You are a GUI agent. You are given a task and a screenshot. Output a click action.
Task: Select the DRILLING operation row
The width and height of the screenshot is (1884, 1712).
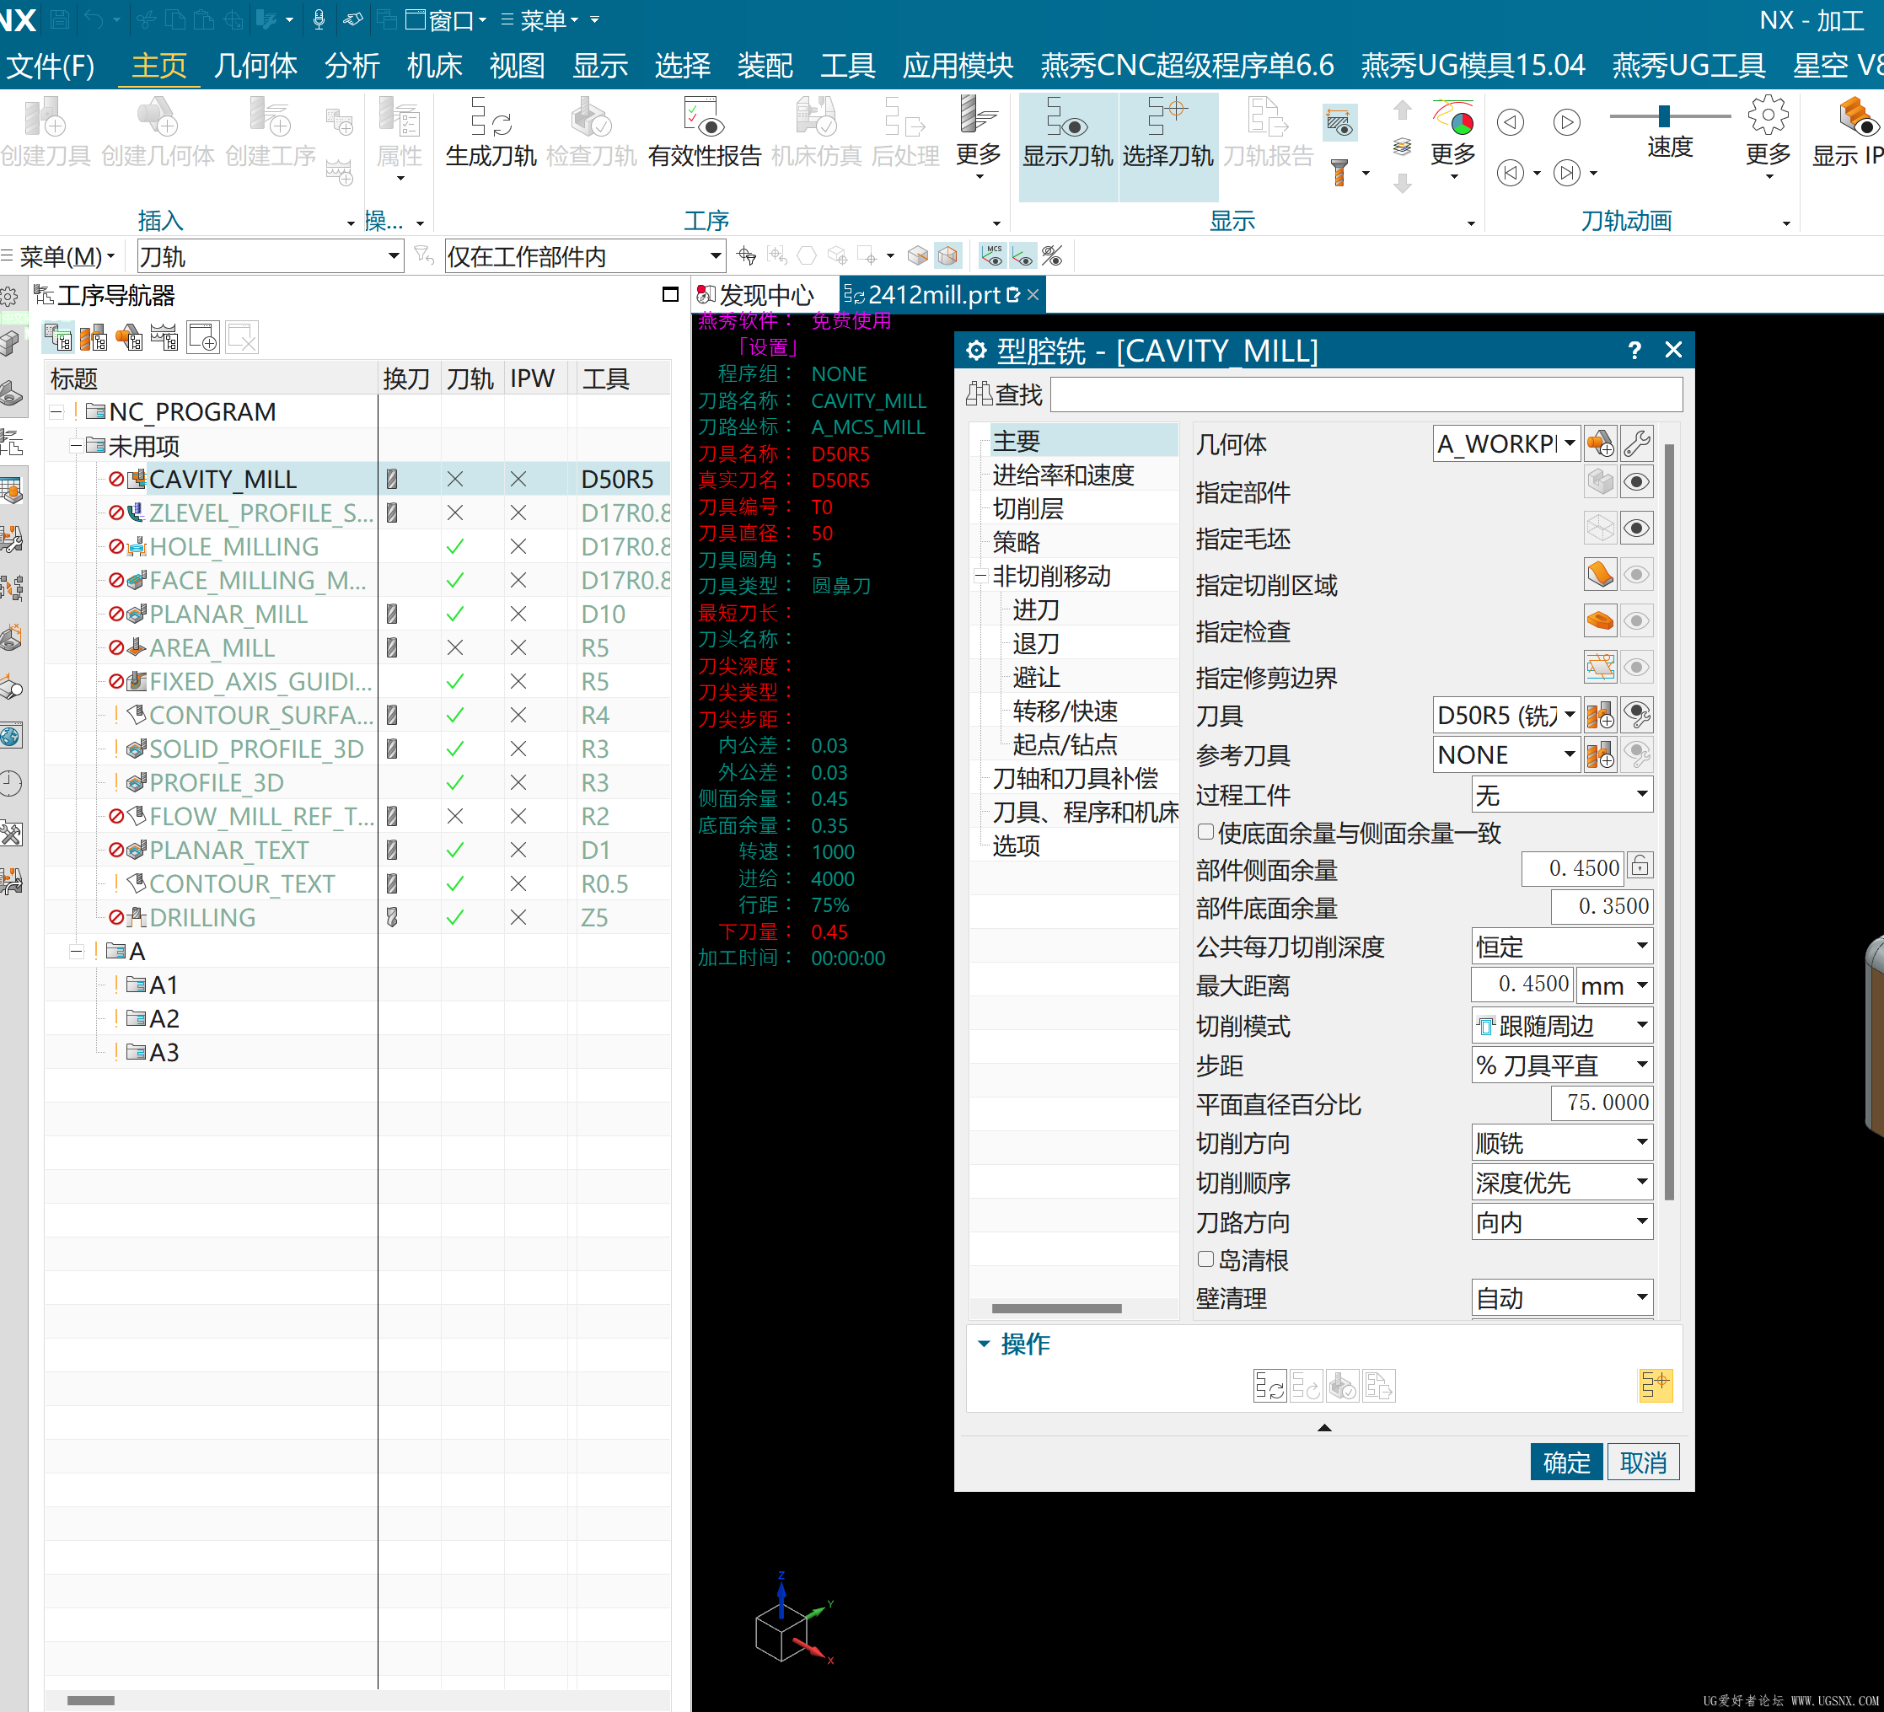point(358,917)
